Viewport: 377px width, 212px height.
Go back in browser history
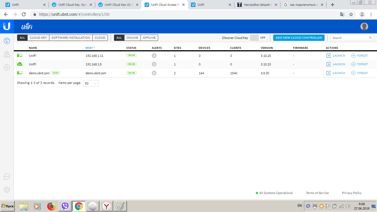[x=6, y=14]
